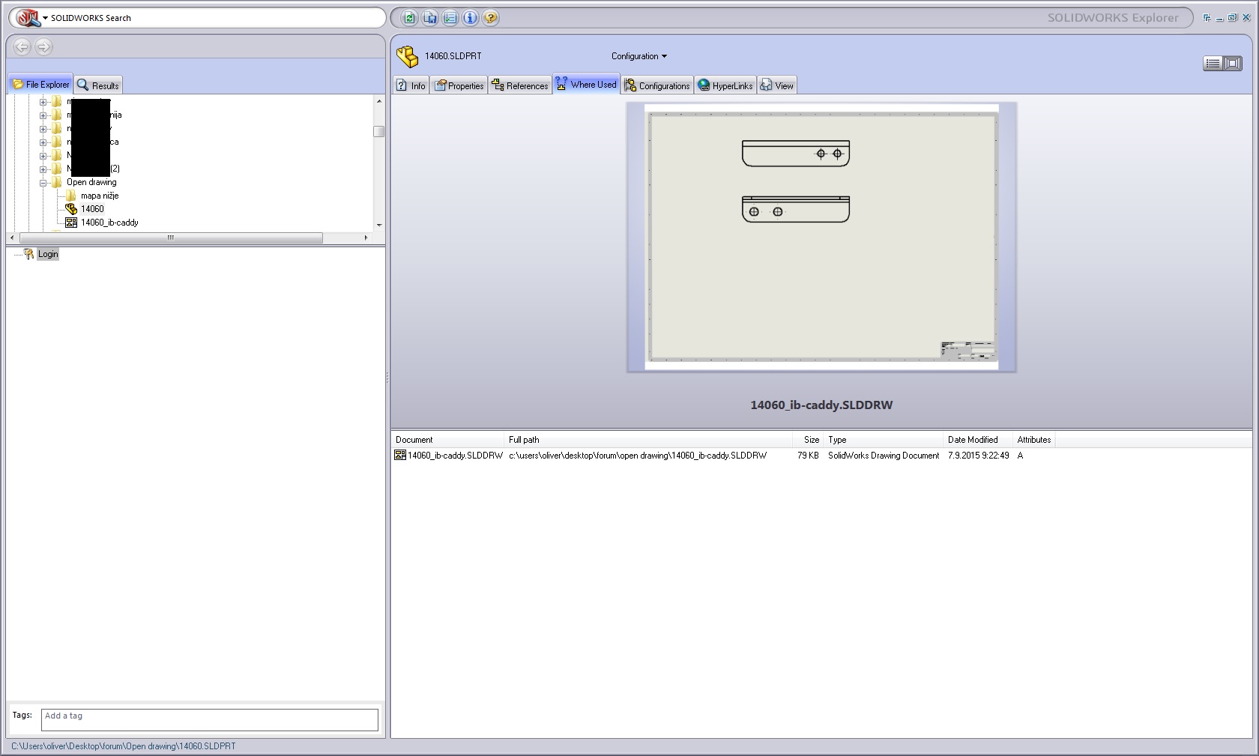1259x756 pixels.
Task: Open the Properties tab
Action: 459,85
